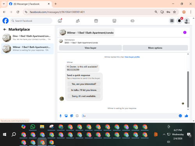Open the Windows Start menu

[5, 134]
